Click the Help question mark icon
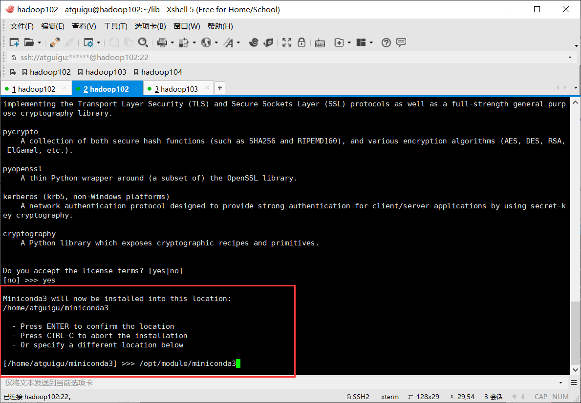Viewport: 581px width, 403px height. (x=386, y=42)
